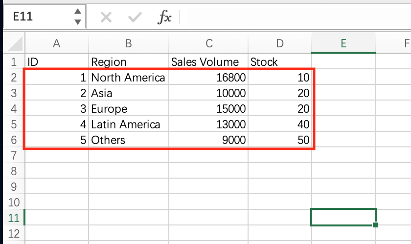Select column A header
411x244 pixels.
coord(56,44)
